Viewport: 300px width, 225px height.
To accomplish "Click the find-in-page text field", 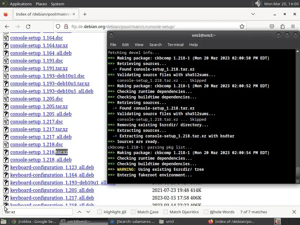I will pyautogui.click(x=38, y=212).
